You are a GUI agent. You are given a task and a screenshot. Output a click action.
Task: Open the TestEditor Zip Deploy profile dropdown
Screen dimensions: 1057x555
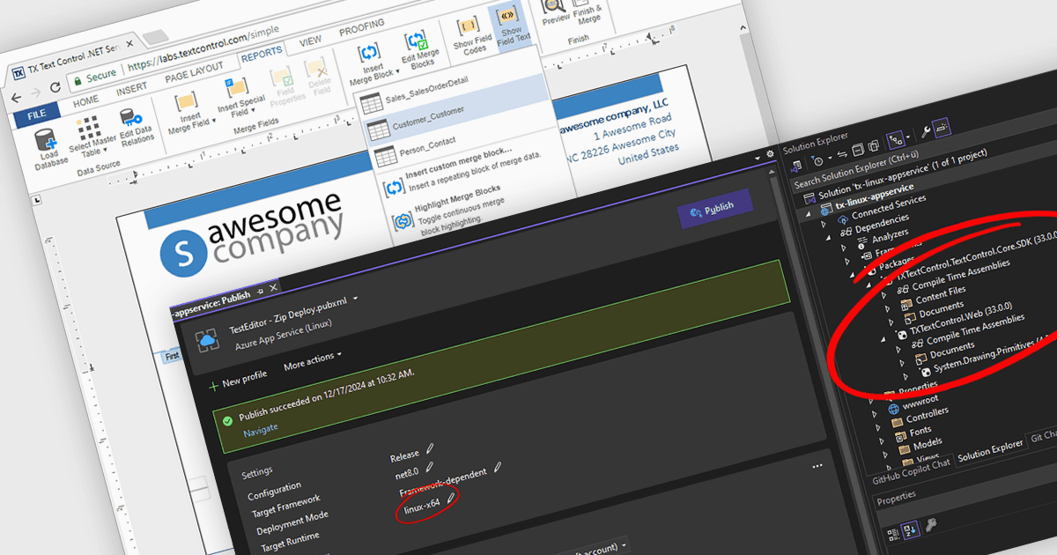coord(355,300)
